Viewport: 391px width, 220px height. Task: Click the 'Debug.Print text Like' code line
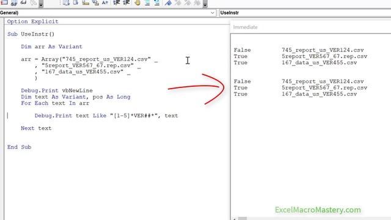click(x=106, y=116)
